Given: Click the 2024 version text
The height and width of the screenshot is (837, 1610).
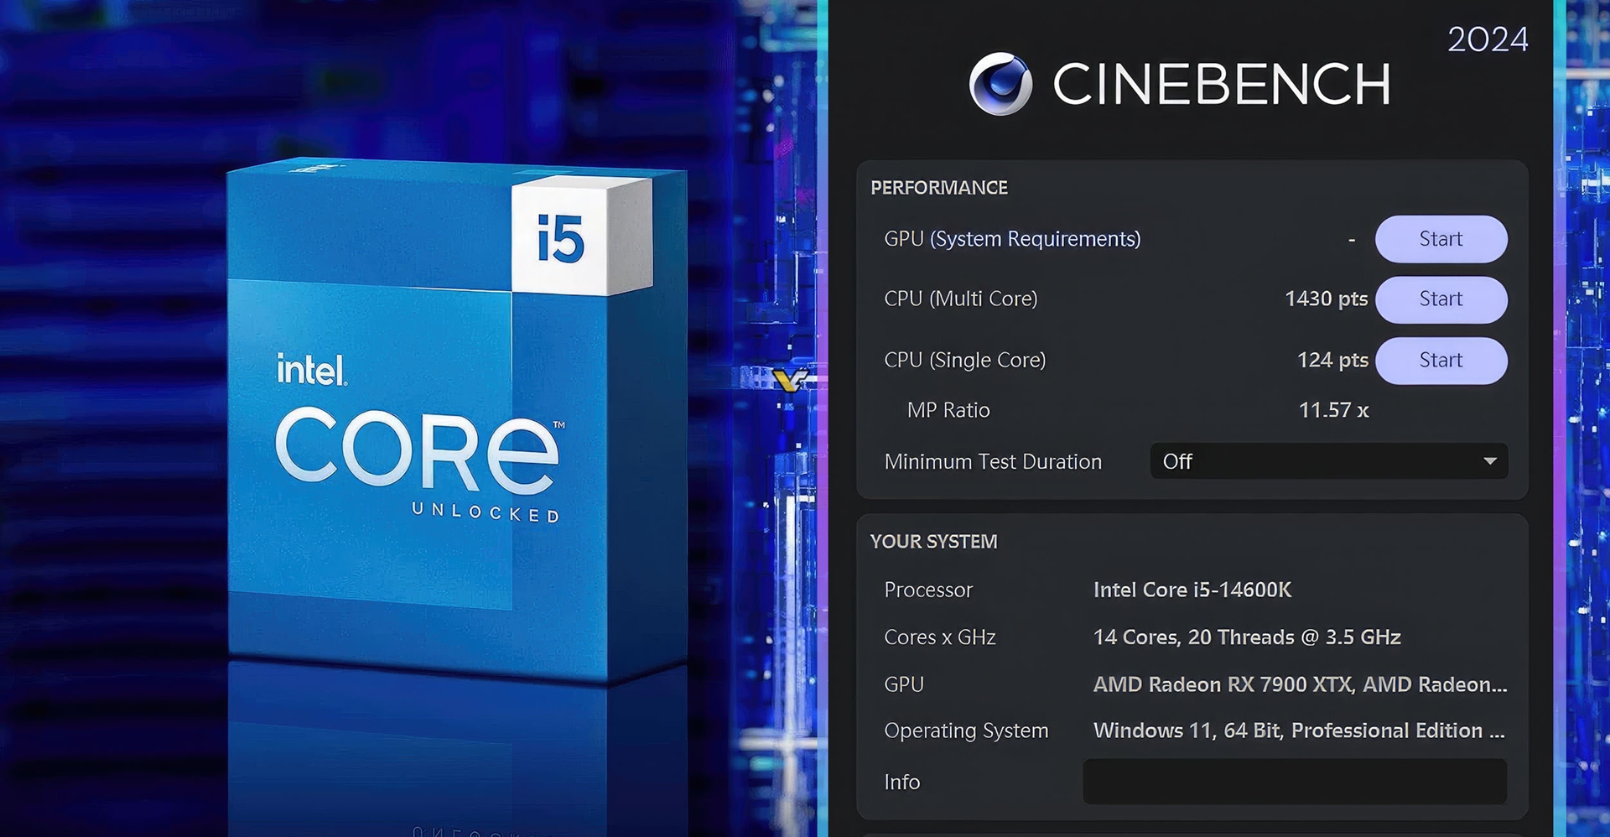Looking at the screenshot, I should coord(1488,39).
